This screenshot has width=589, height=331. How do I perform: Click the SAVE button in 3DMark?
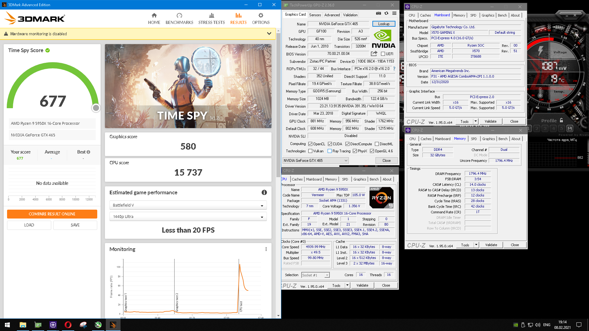(75, 225)
